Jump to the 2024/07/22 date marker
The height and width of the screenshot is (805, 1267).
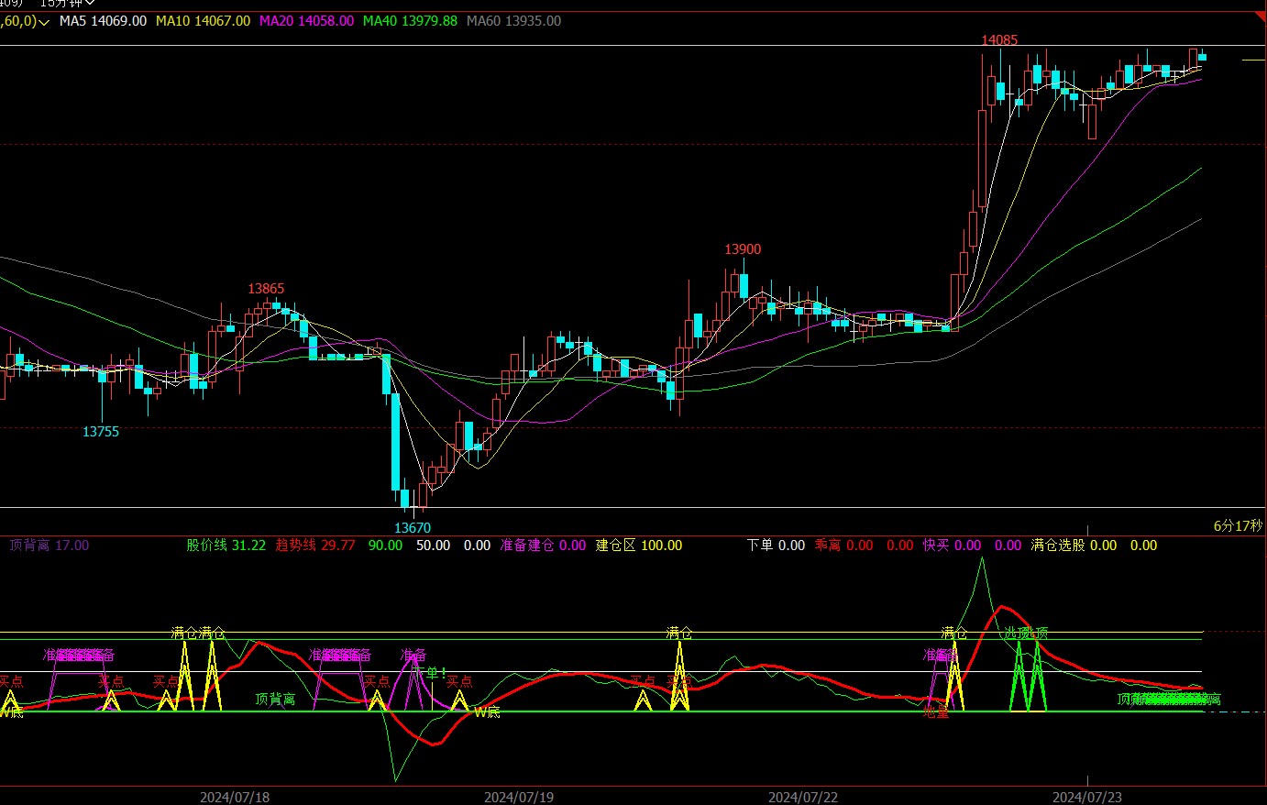pos(803,797)
